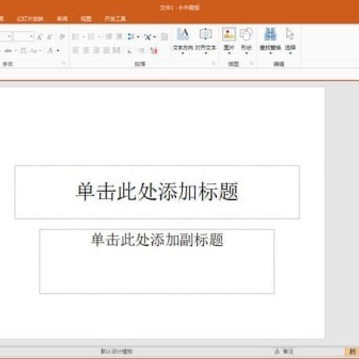Apply font color with the A icon

(50, 51)
